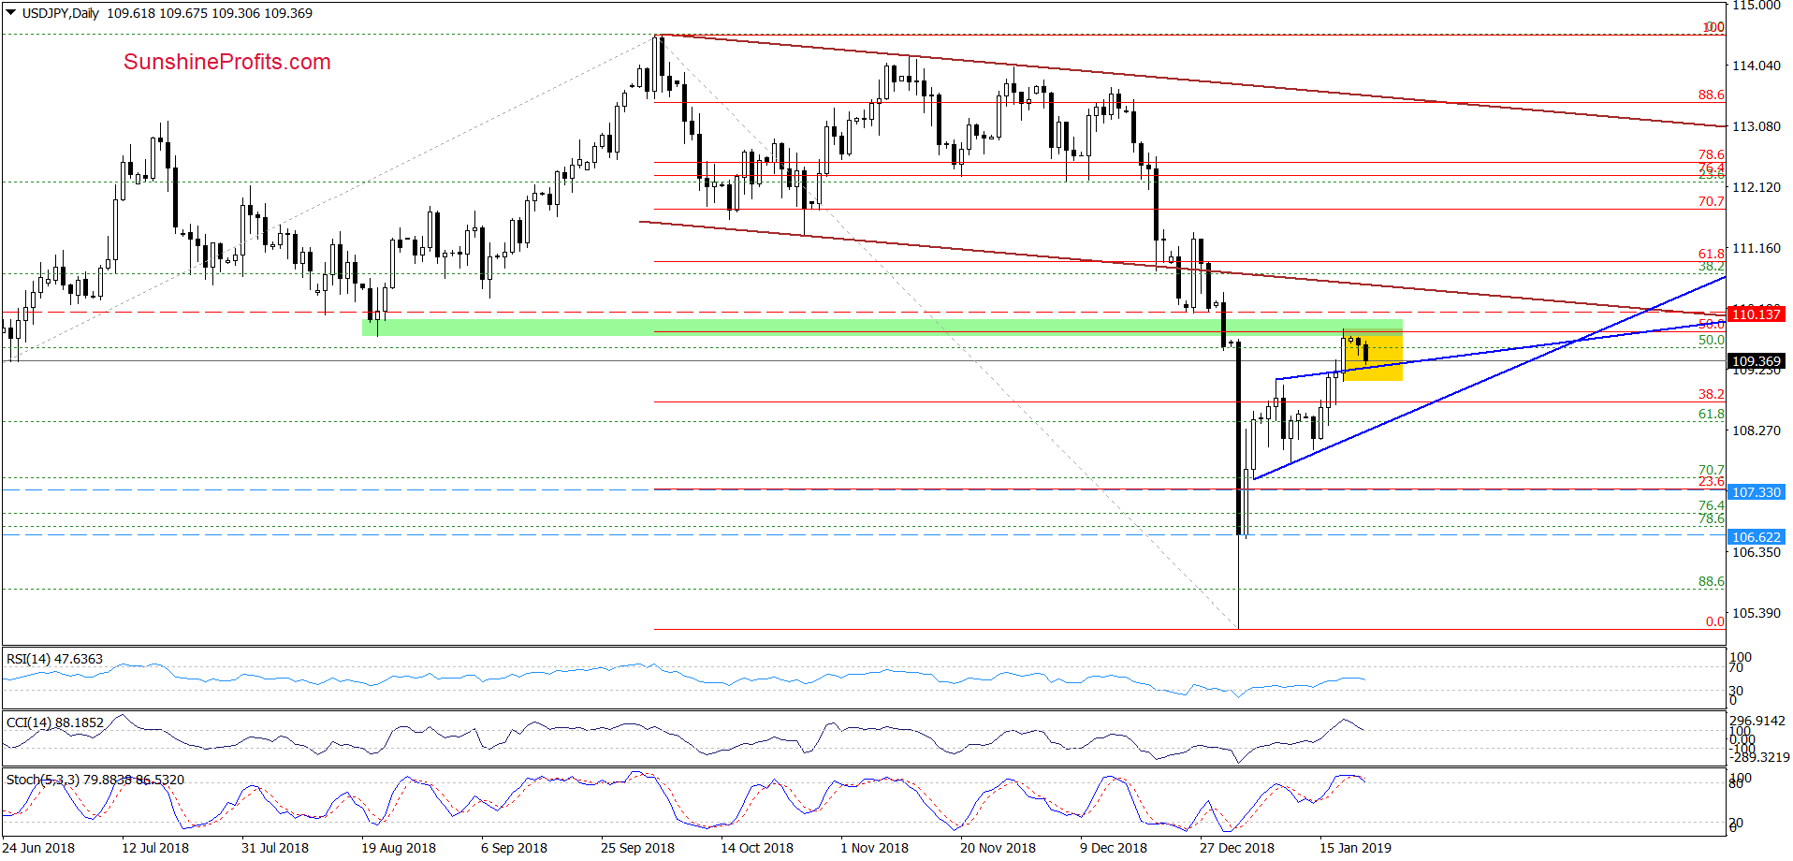Click the 105.390 price axis value
The width and height of the screenshot is (1793, 861).
[1757, 613]
